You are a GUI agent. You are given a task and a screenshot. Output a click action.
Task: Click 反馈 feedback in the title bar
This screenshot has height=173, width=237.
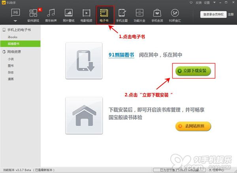point(199,3)
